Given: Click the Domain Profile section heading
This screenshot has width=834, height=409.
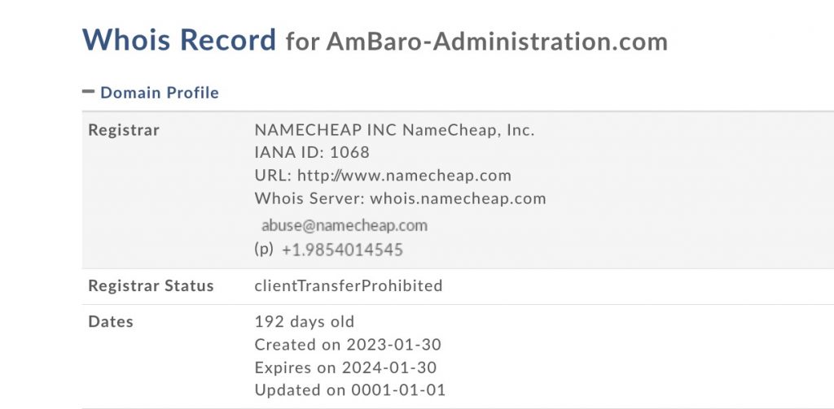Looking at the screenshot, I should tap(160, 93).
